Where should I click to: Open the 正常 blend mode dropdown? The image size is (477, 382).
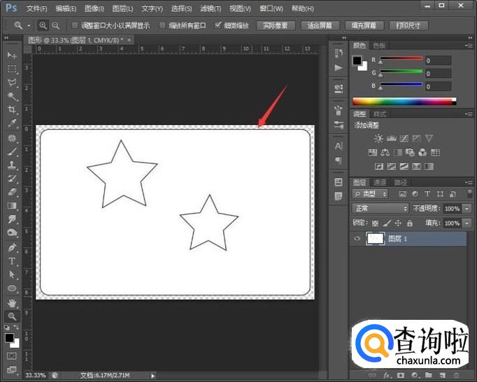(x=380, y=208)
